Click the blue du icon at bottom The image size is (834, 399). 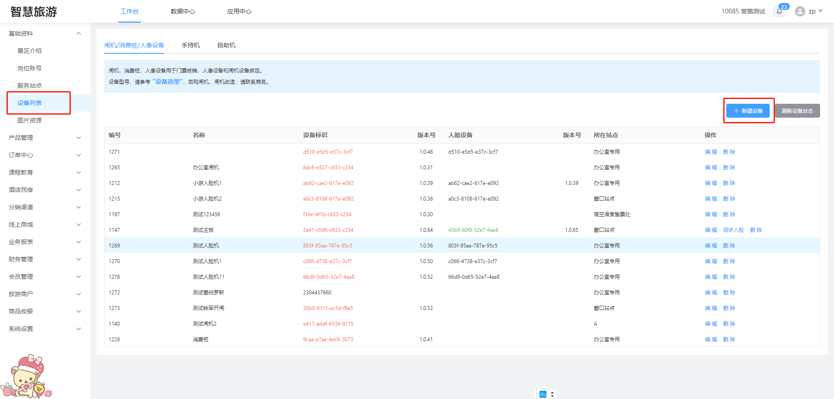click(x=543, y=394)
